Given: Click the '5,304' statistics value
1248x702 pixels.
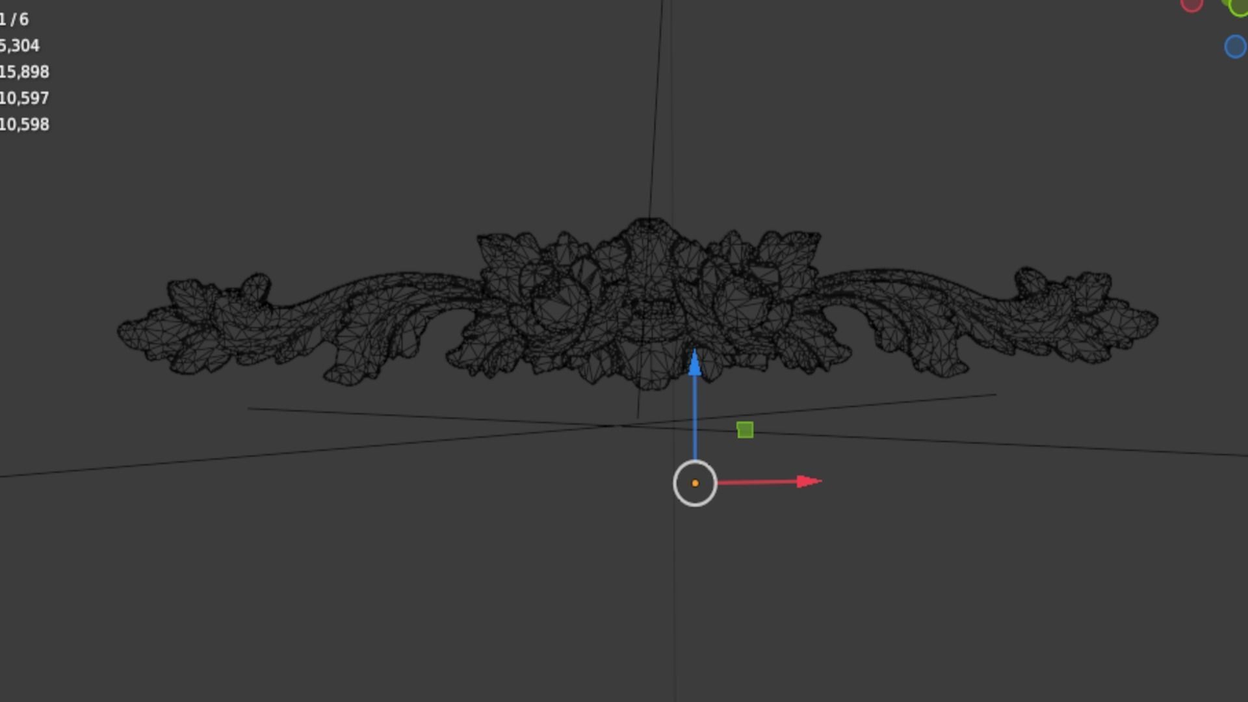Looking at the screenshot, I should click(x=19, y=45).
